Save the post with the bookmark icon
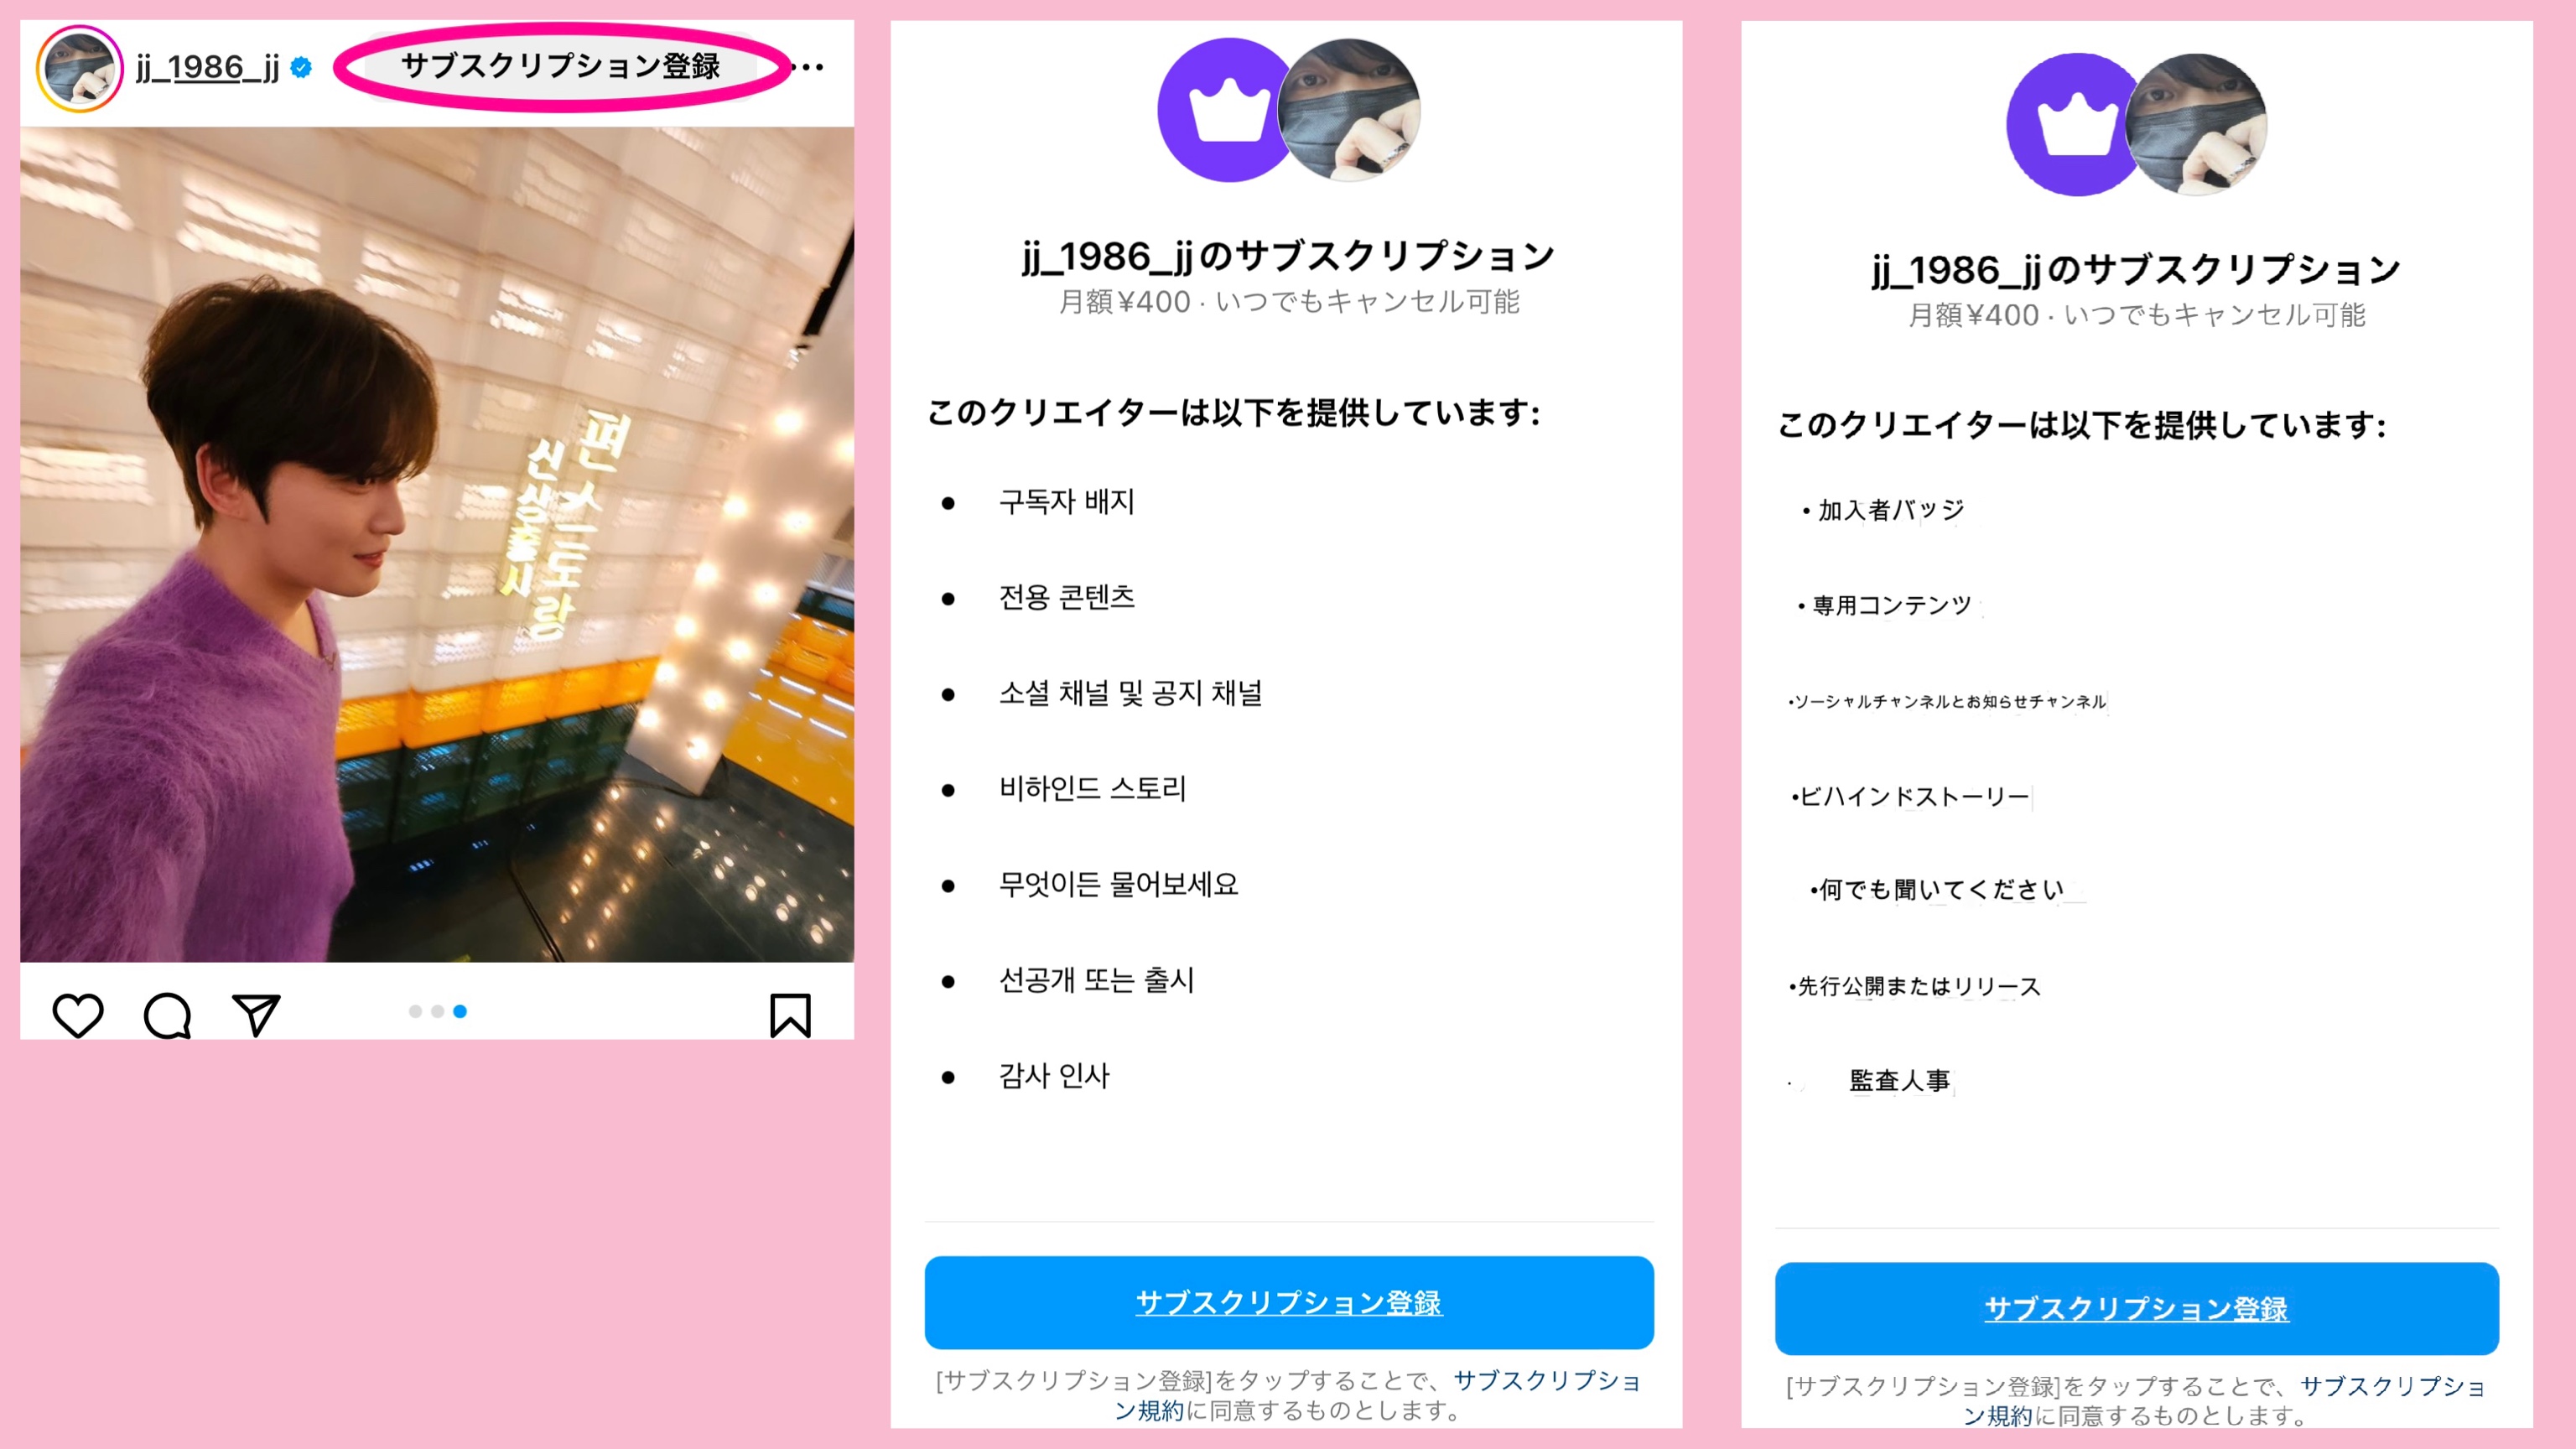 pos(790,1015)
